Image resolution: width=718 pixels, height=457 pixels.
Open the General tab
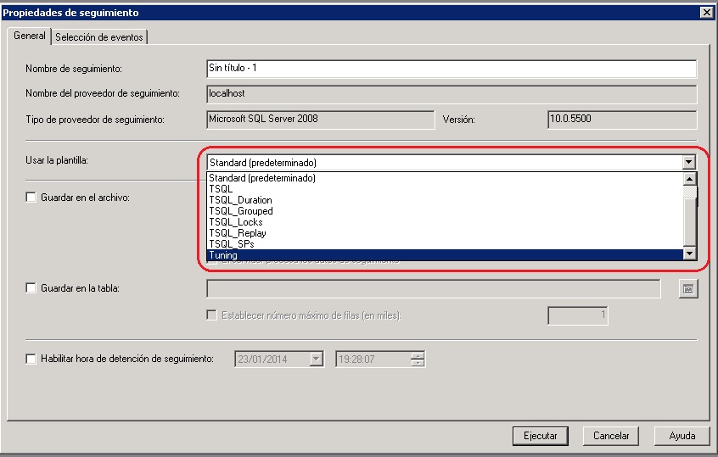(30, 36)
